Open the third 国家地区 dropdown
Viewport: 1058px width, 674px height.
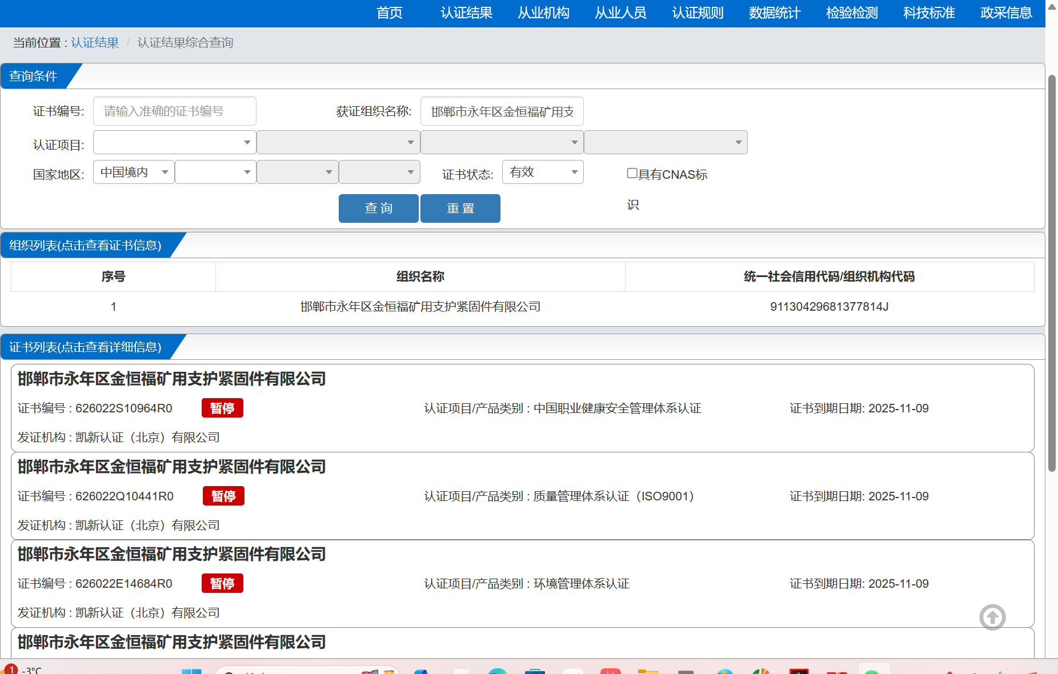tap(297, 172)
